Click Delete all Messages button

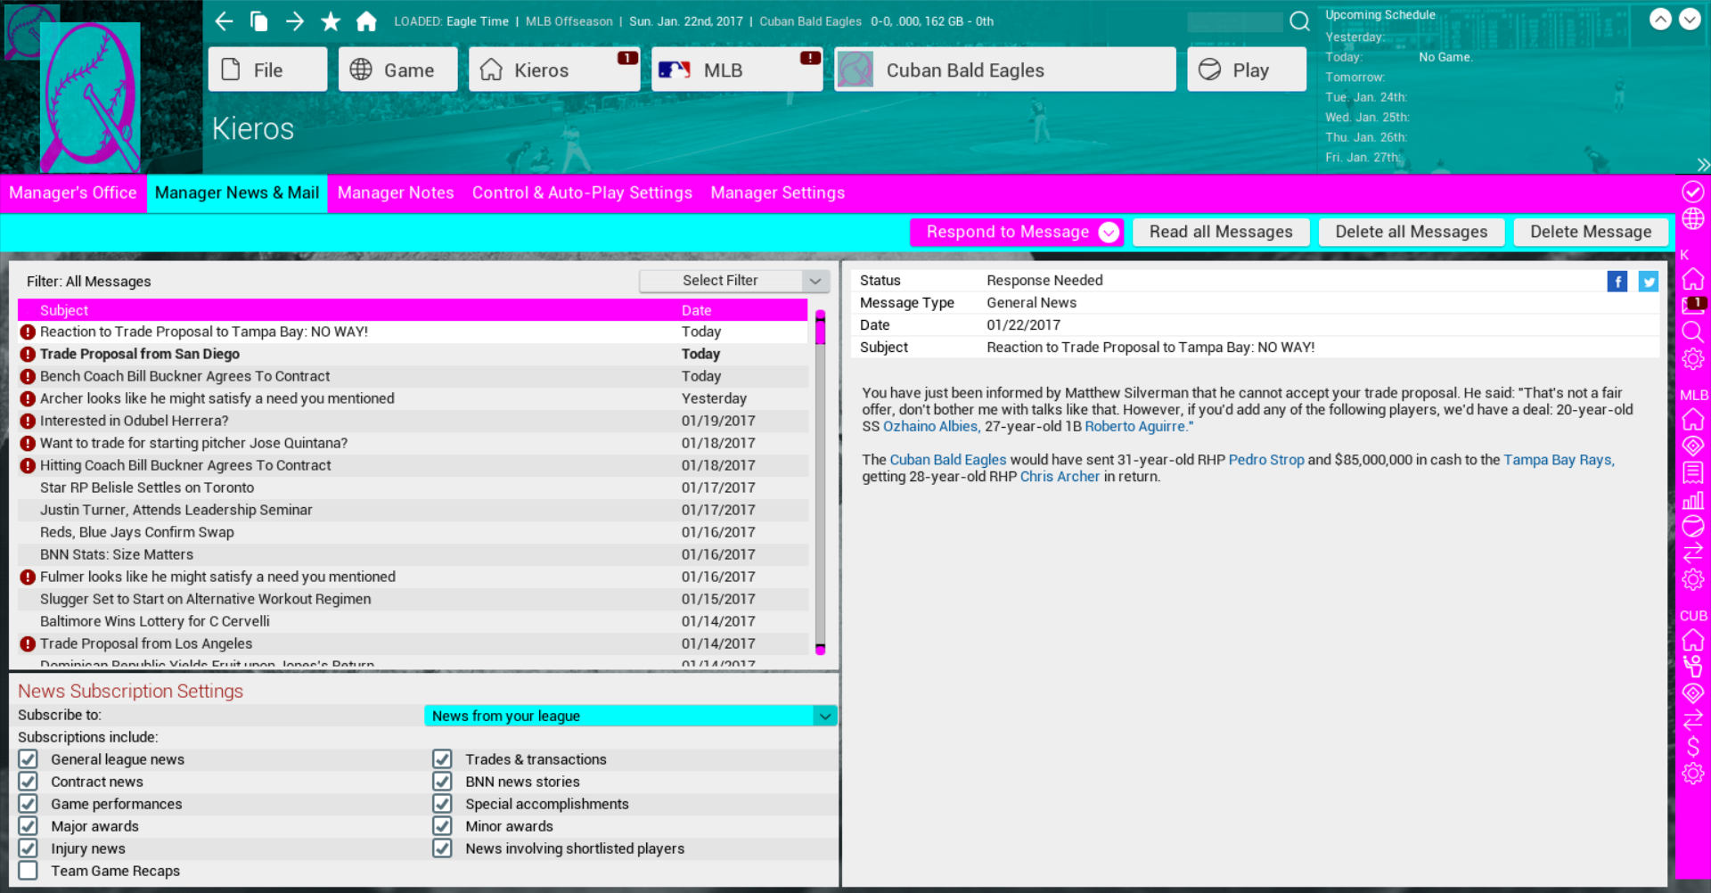(x=1412, y=232)
